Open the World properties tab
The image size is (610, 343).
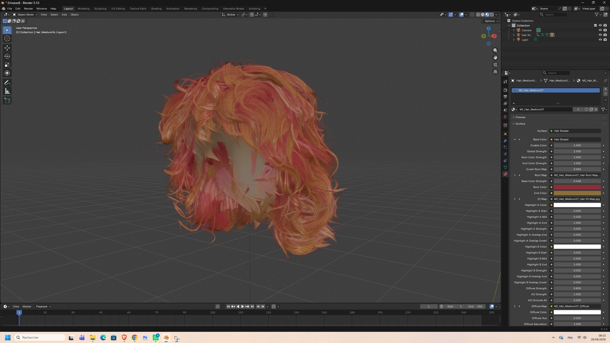coord(505,117)
